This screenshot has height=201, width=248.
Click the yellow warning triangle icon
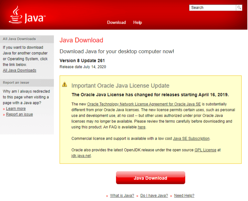pos(65,85)
